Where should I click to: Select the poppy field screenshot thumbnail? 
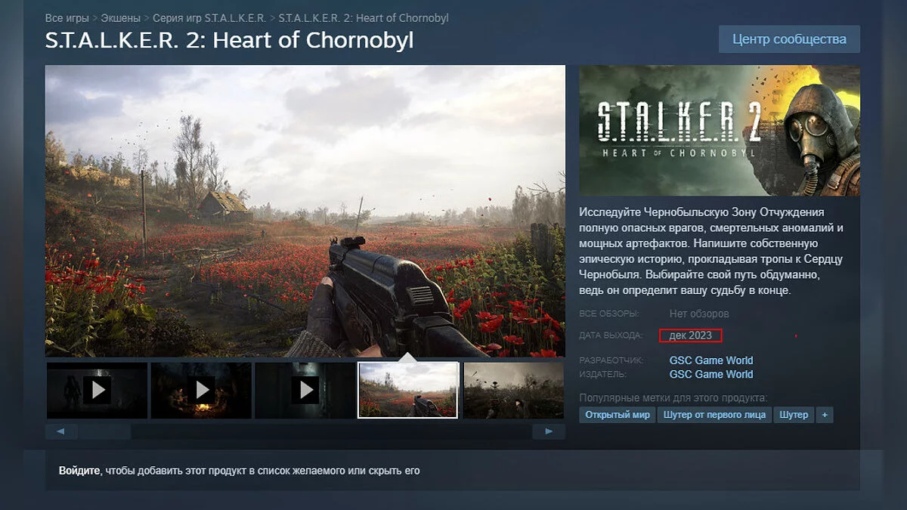click(408, 390)
